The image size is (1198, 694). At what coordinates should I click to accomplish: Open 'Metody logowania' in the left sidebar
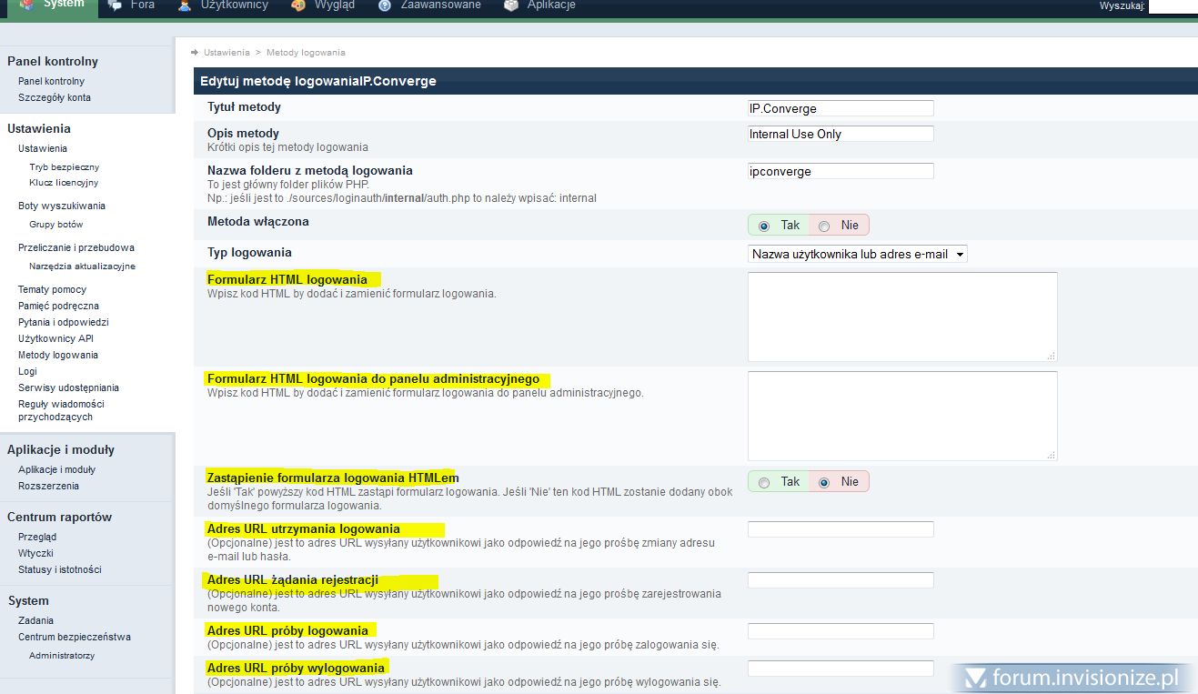coord(58,355)
